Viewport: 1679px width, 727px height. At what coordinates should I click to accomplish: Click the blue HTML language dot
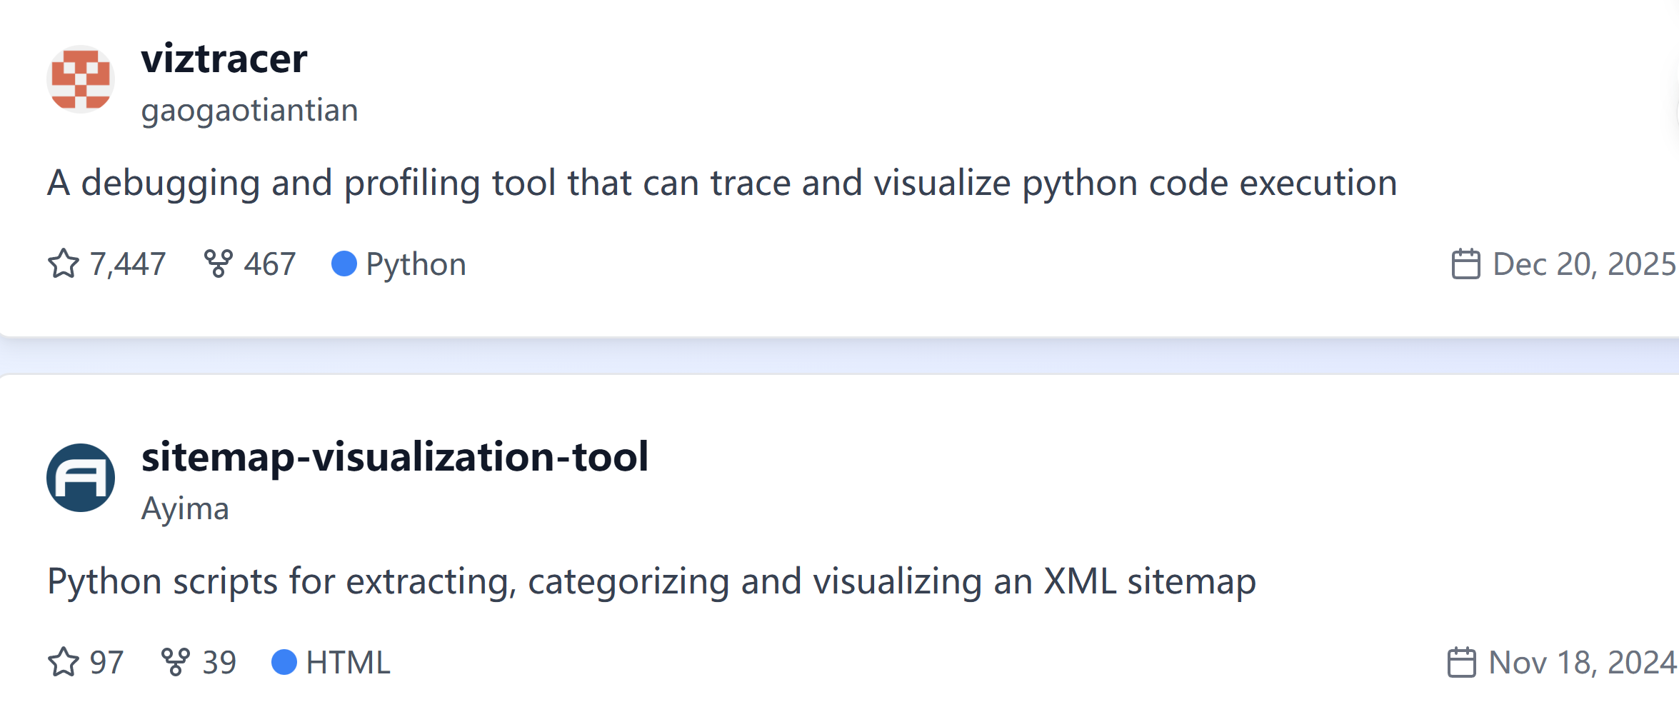tap(284, 662)
